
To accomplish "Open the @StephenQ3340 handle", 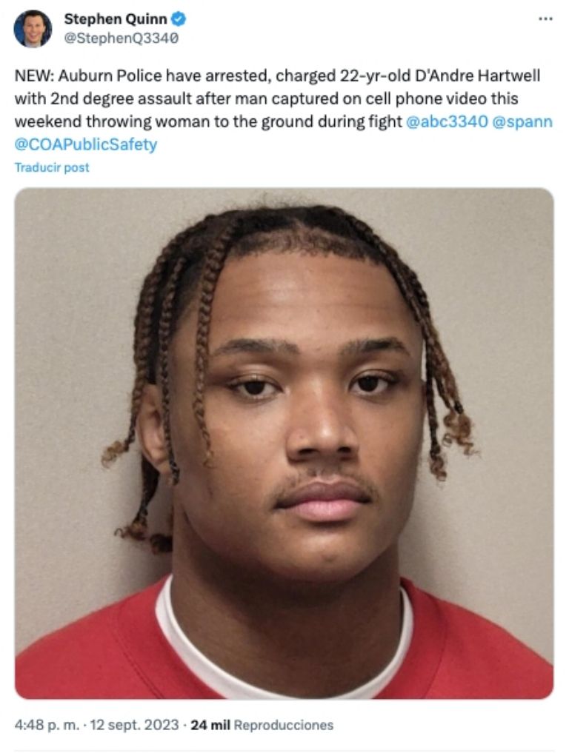I will (x=121, y=38).
